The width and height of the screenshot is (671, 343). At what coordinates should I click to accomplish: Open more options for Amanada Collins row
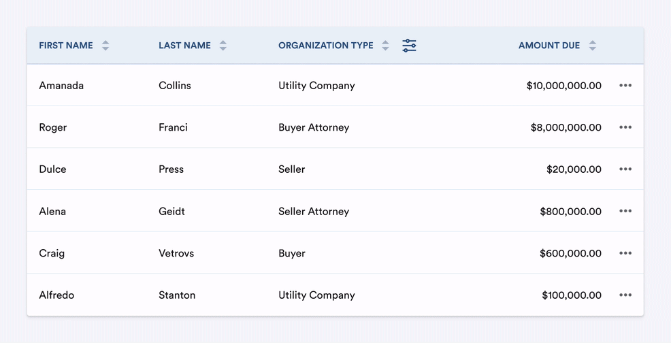625,86
